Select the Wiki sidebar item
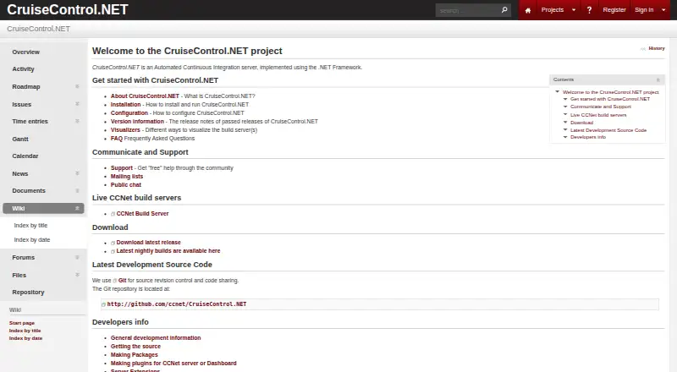Screen dimensions: 677x372 point(43,209)
